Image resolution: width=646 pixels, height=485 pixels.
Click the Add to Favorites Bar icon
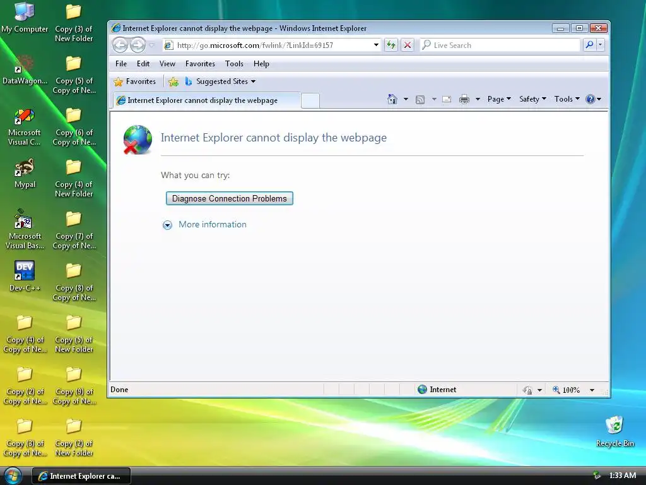(x=173, y=81)
